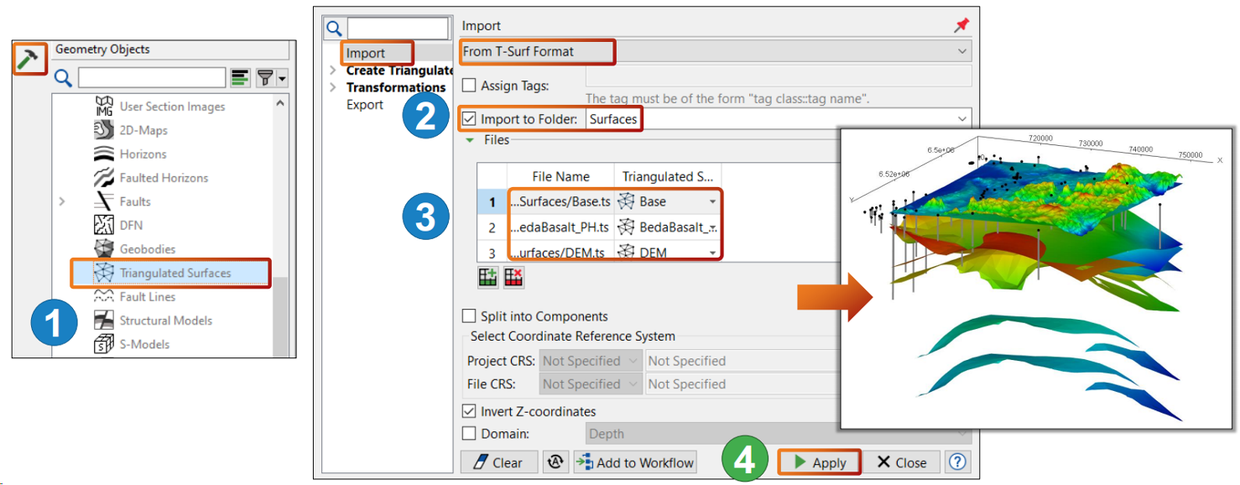Image resolution: width=1240 pixels, height=485 pixels.
Task: Click the green list view icon
Action: click(241, 79)
